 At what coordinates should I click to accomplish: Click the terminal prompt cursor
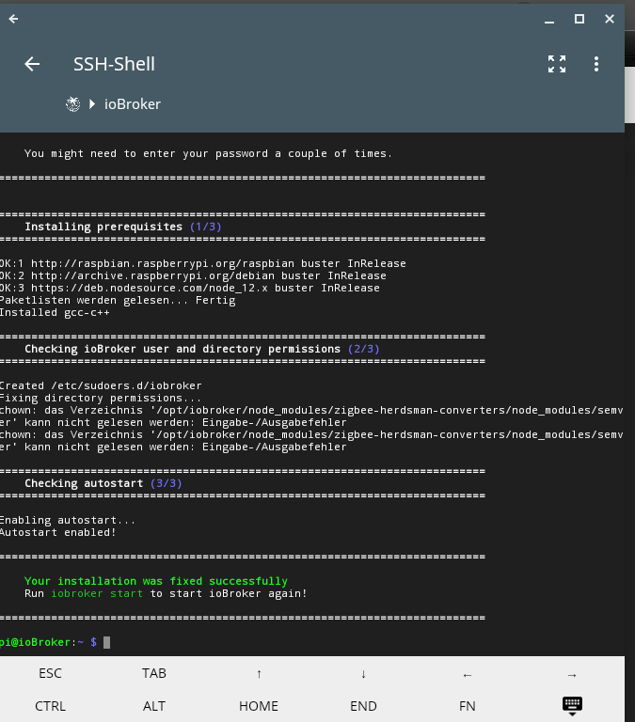pyautogui.click(x=106, y=642)
